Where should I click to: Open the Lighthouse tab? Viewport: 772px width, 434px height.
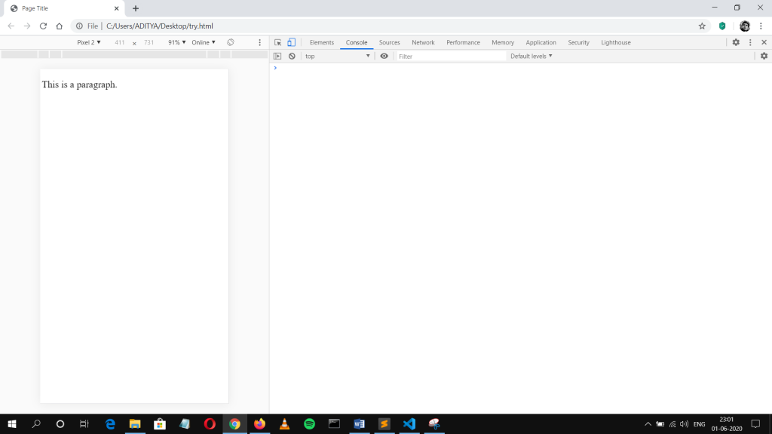pos(616,43)
